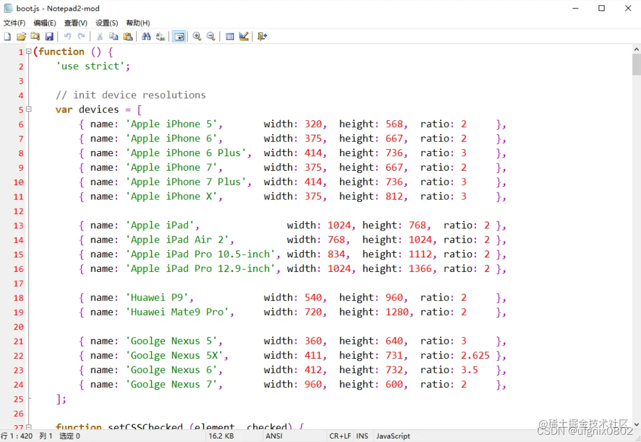Toggle the Word Wrap toolbar button
The height and width of the screenshot is (442, 641).
pos(179,37)
